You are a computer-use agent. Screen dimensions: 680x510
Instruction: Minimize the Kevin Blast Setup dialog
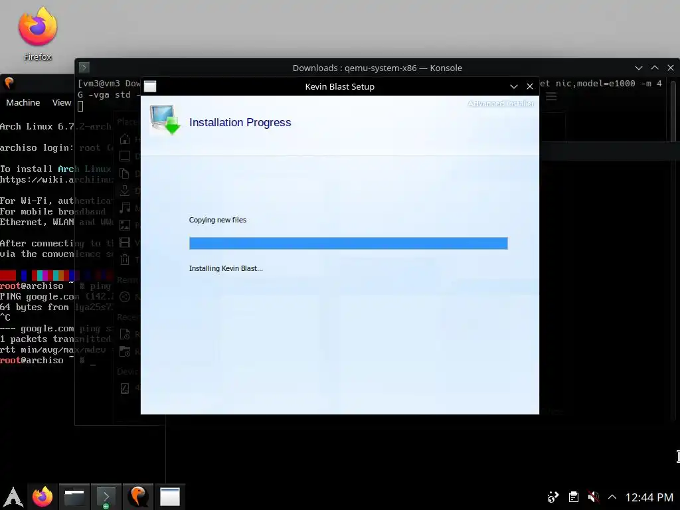(514, 86)
